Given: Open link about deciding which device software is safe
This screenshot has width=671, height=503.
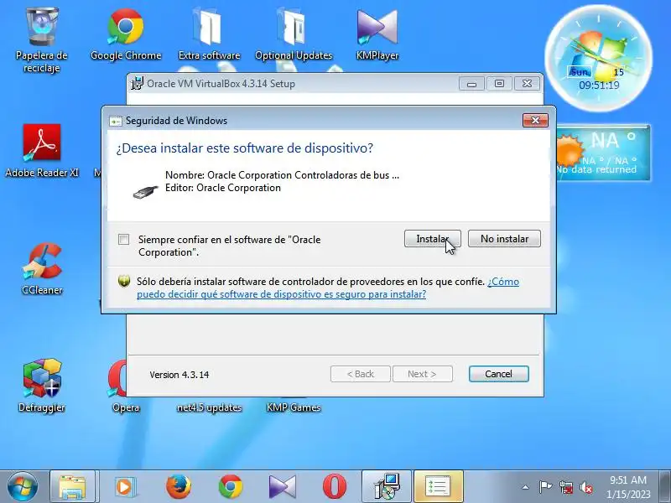Looking at the screenshot, I should pyautogui.click(x=328, y=288).
